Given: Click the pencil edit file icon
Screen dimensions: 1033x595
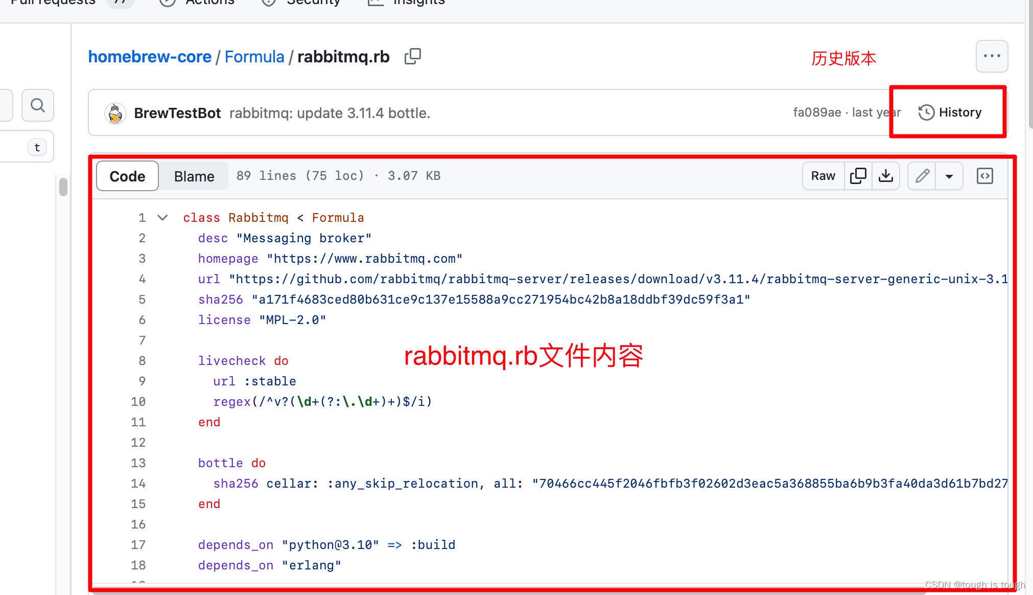Looking at the screenshot, I should click(x=922, y=176).
